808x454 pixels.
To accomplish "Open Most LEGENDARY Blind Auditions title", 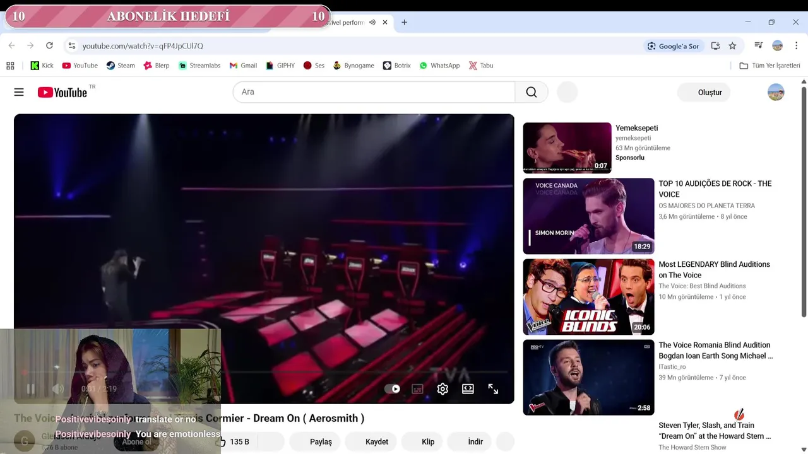I will tap(714, 270).
